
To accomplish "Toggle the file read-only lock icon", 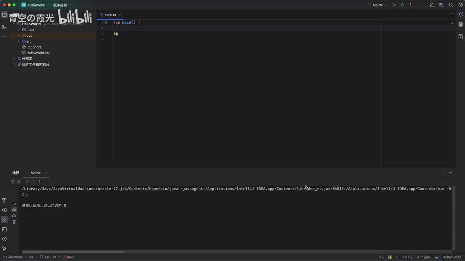I will click(x=437, y=257).
